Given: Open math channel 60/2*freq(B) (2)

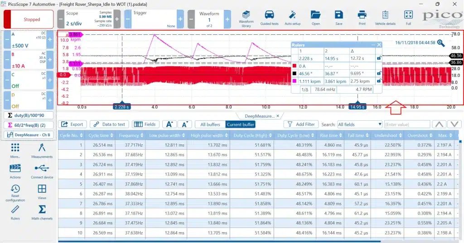Looking at the screenshot, I should coord(29,125).
